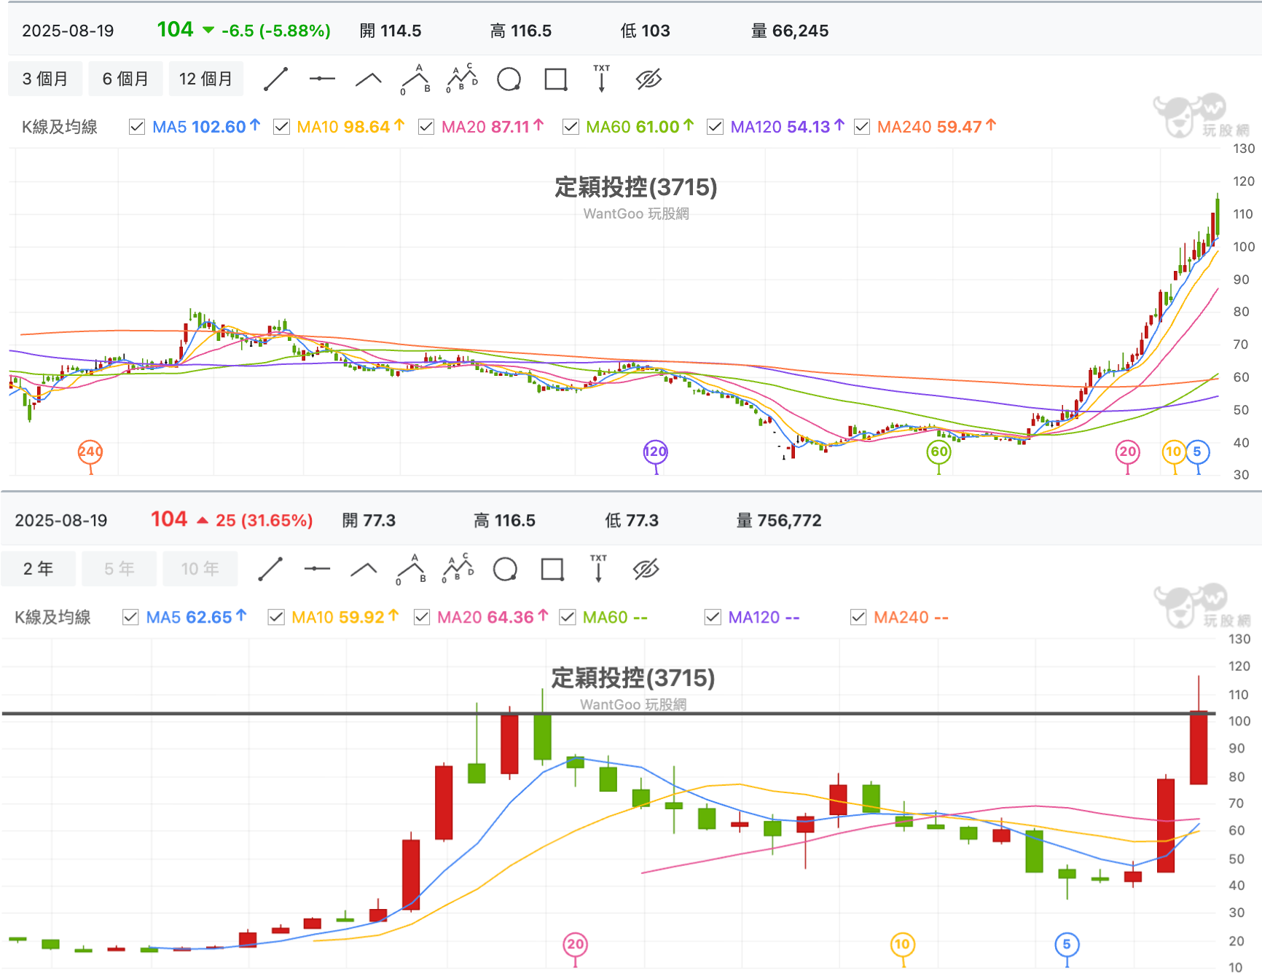Pick the TXT text annotation tool in lower toolbar

tap(598, 569)
